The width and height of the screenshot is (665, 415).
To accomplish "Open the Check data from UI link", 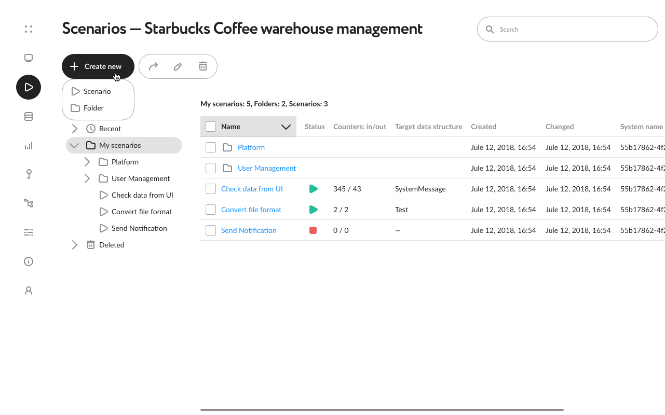I will click(252, 189).
